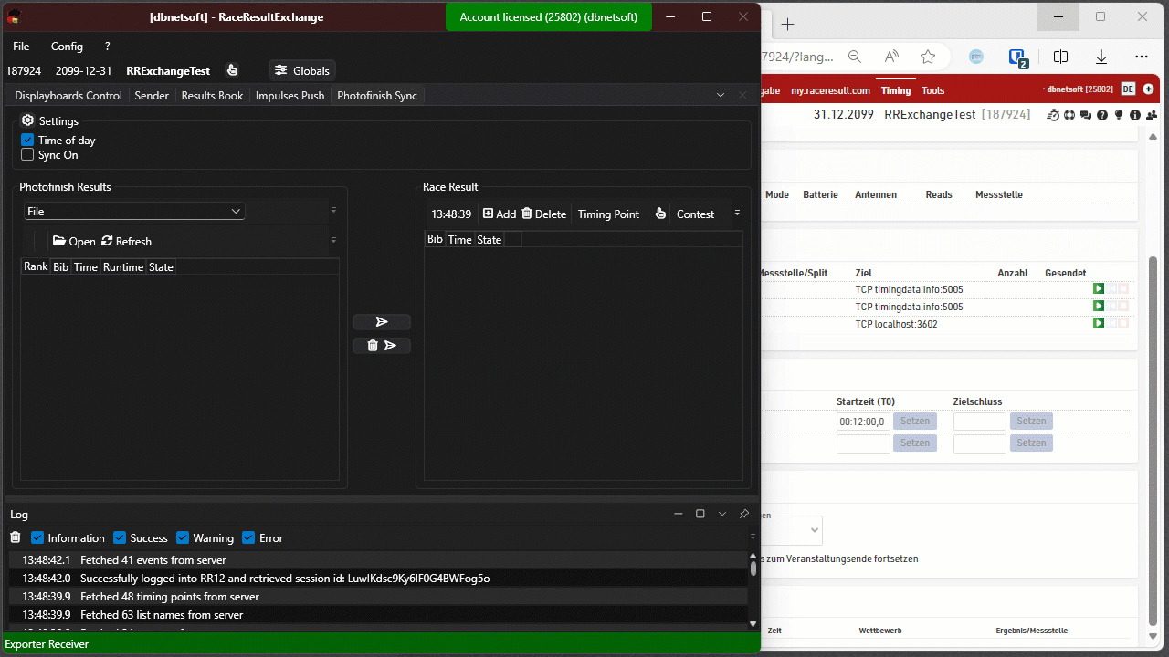The width and height of the screenshot is (1169, 657).
Task: Toggle Information log filter checkbox
Action: pyautogui.click(x=37, y=537)
